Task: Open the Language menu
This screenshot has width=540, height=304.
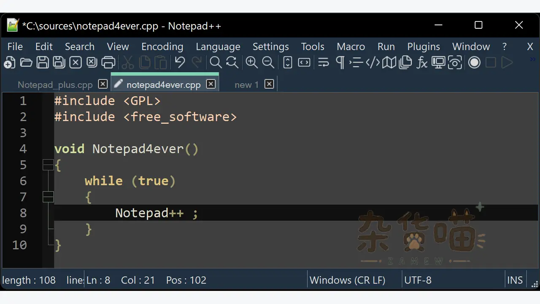Action: click(x=218, y=46)
